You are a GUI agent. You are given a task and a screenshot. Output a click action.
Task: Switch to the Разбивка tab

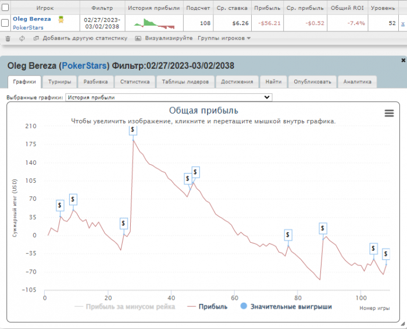click(x=95, y=82)
